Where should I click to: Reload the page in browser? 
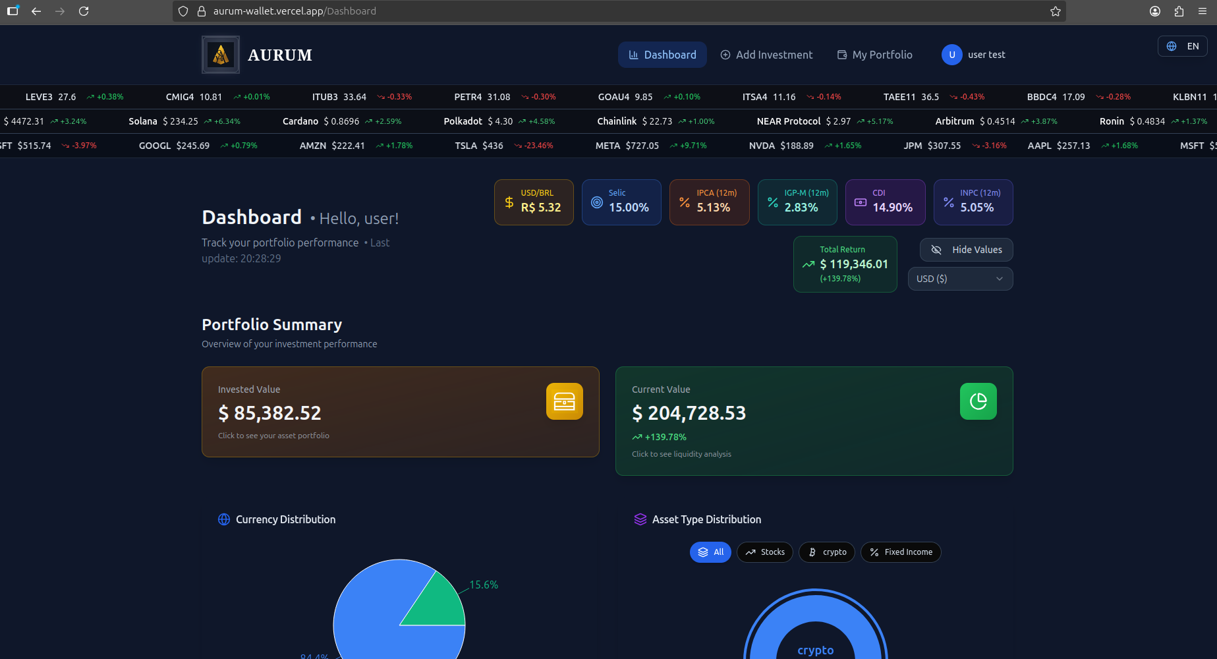click(84, 11)
